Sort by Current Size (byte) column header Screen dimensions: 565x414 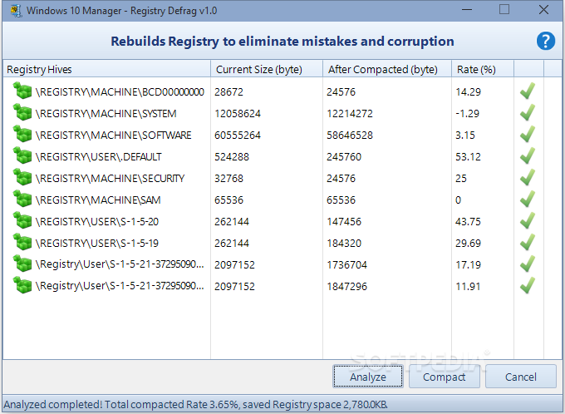(267, 69)
